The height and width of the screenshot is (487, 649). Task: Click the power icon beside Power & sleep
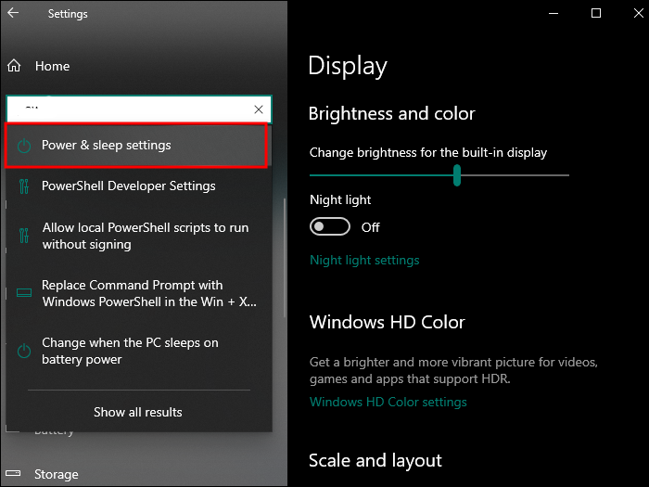point(24,146)
